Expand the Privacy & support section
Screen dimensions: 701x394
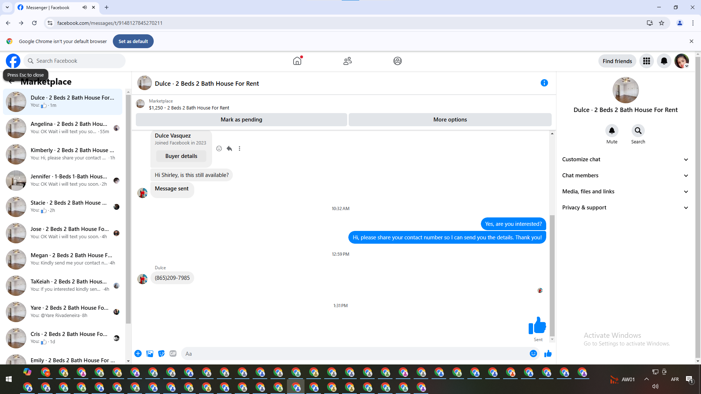625,208
